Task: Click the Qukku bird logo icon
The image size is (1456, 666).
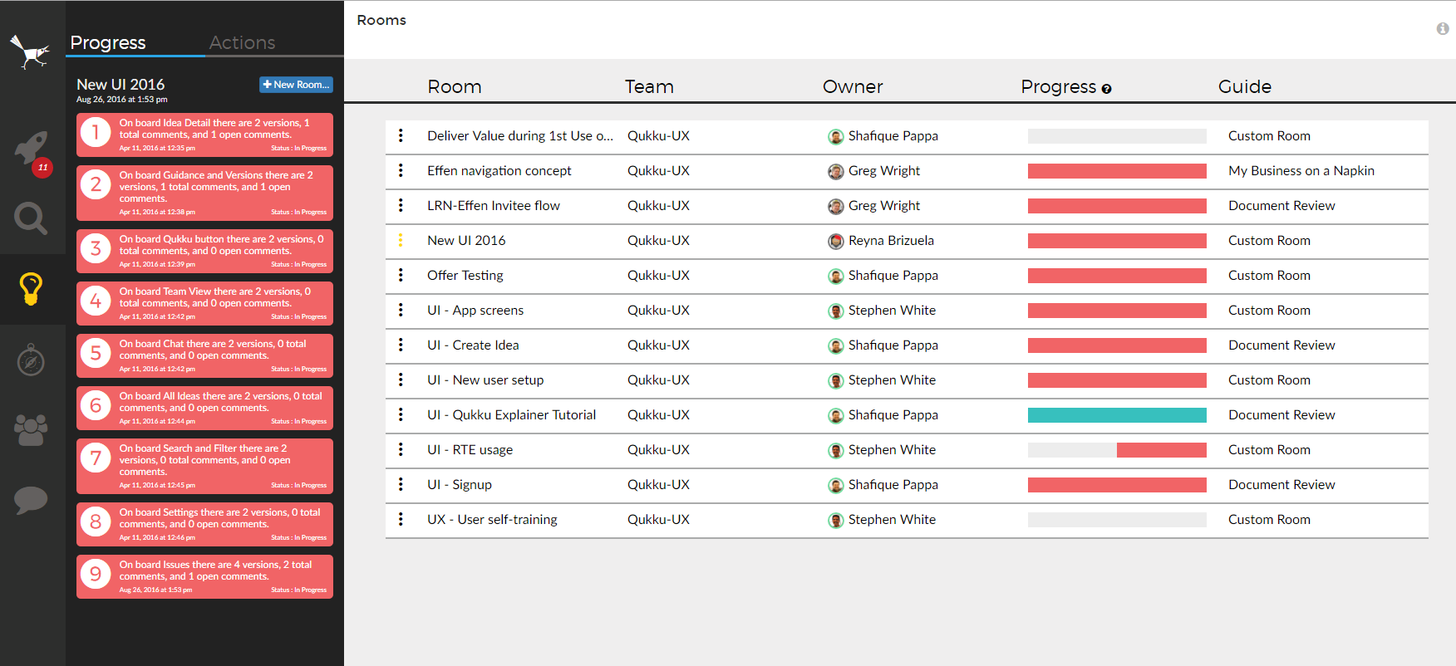Action: pyautogui.click(x=30, y=51)
